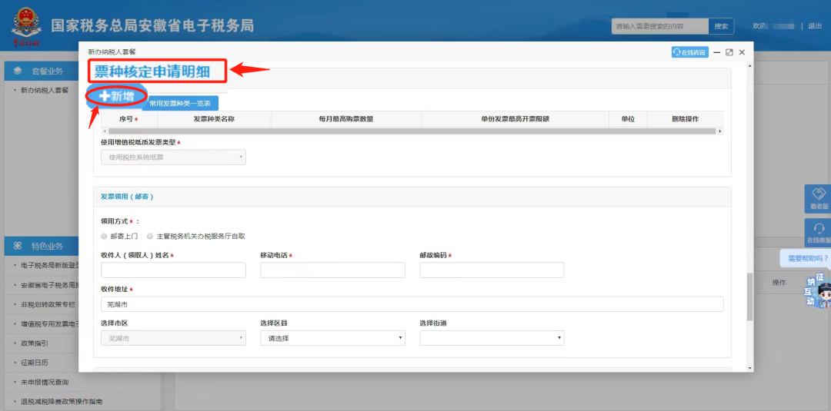831x411 pixels.
Task: Open 征期日历 in sidebar menu
Action: coord(36,362)
